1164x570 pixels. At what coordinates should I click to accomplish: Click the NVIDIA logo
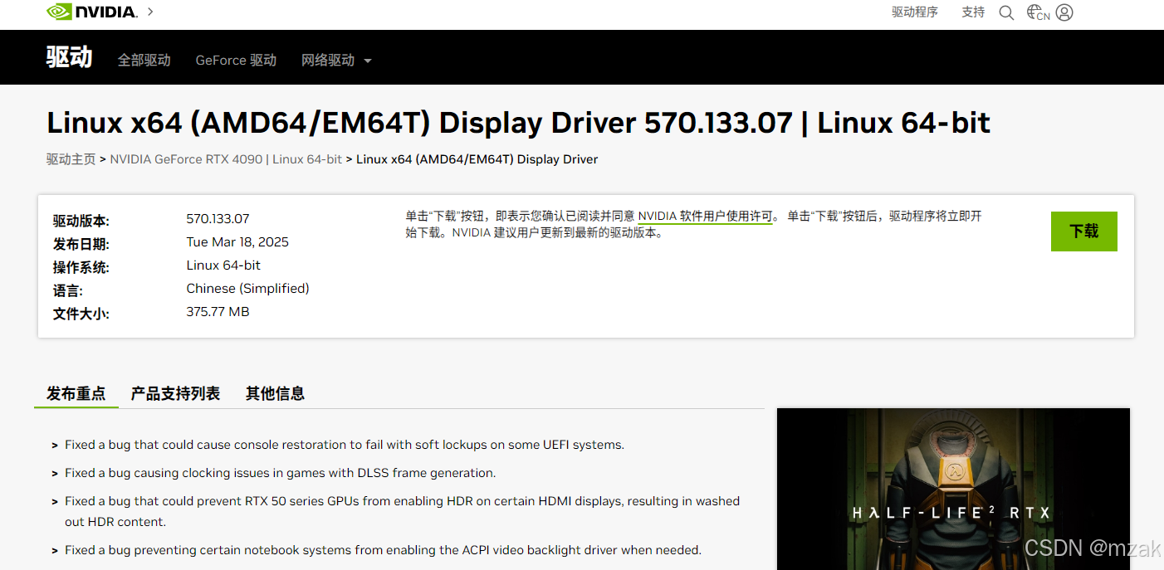[x=91, y=12]
